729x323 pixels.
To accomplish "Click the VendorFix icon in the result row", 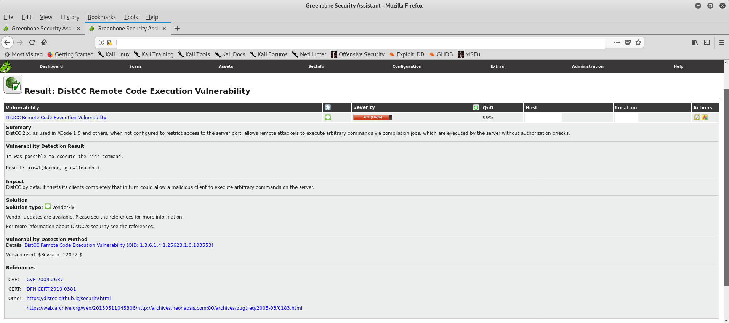I will tap(328, 118).
